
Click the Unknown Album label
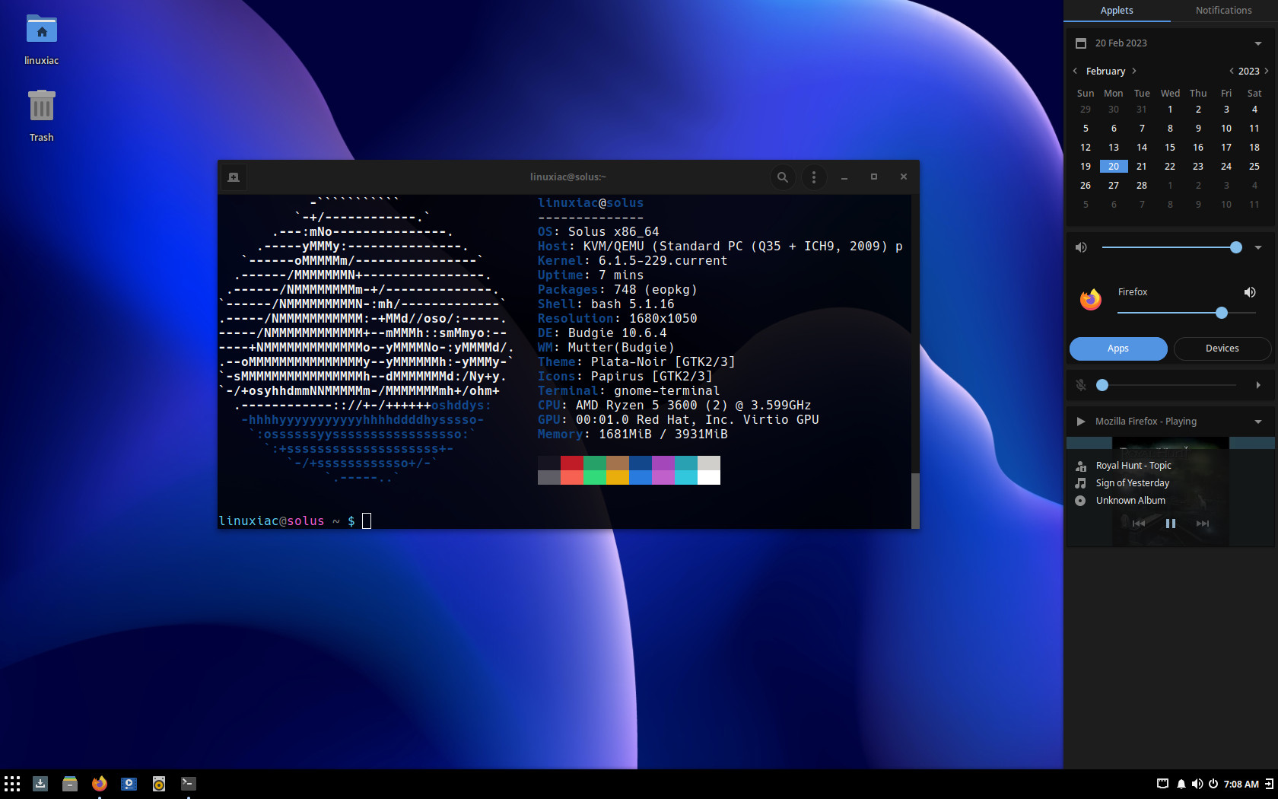tap(1130, 501)
